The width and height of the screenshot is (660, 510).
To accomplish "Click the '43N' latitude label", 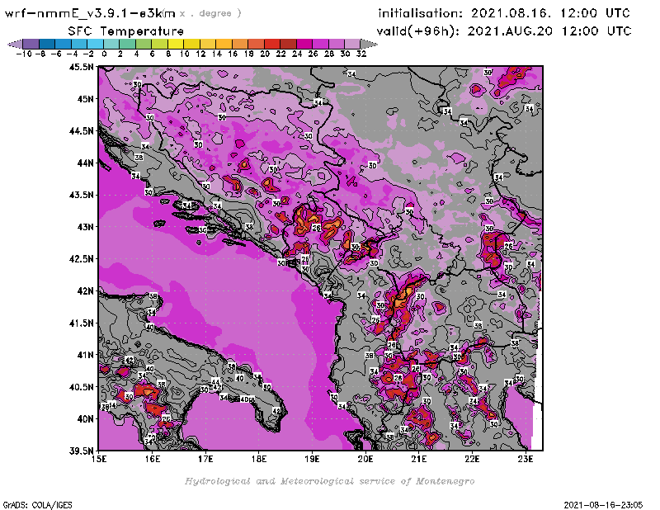I will (86, 227).
